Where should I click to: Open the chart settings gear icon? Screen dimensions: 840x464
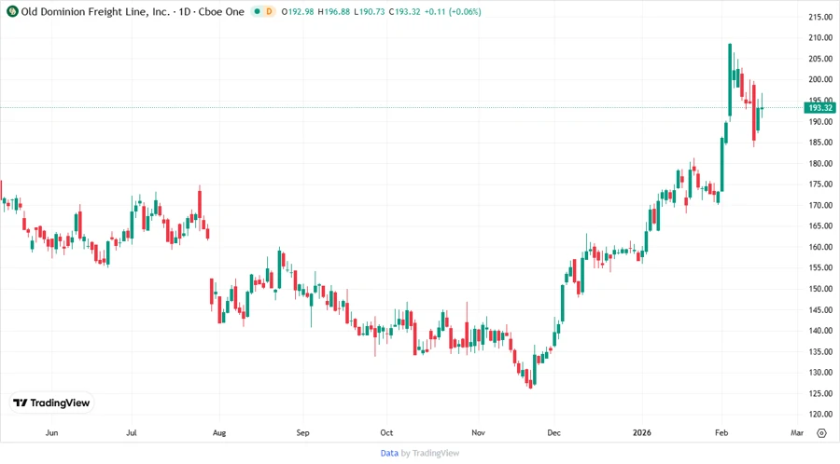coord(821,433)
